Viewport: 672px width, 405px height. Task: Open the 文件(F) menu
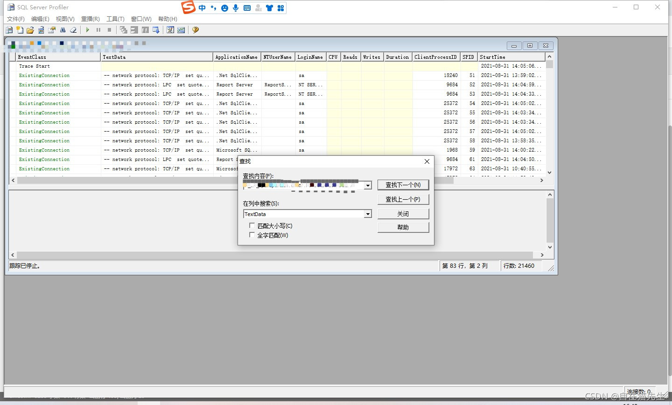click(16, 19)
